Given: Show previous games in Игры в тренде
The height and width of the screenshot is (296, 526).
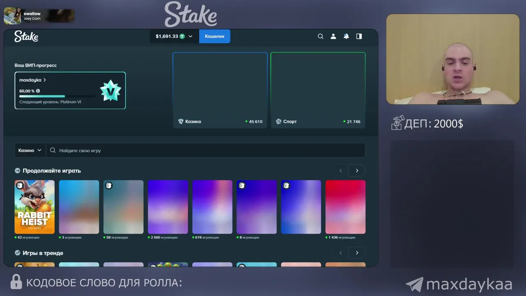Looking at the screenshot, I should [340, 253].
